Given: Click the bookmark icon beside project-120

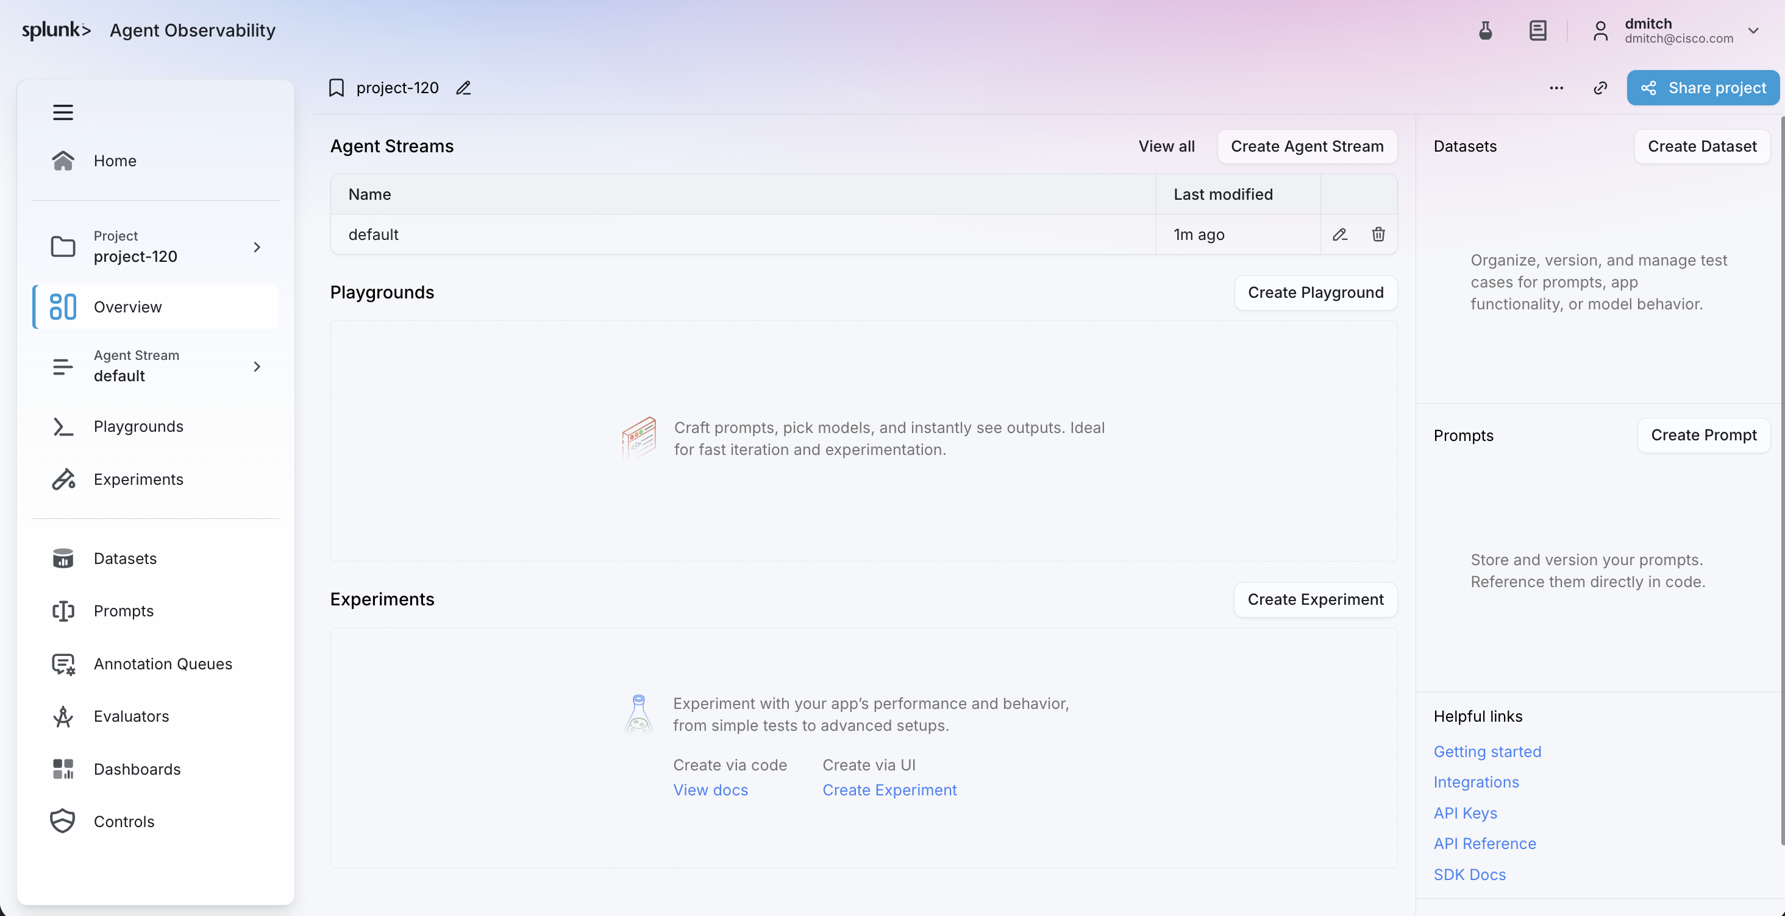Looking at the screenshot, I should 337,88.
